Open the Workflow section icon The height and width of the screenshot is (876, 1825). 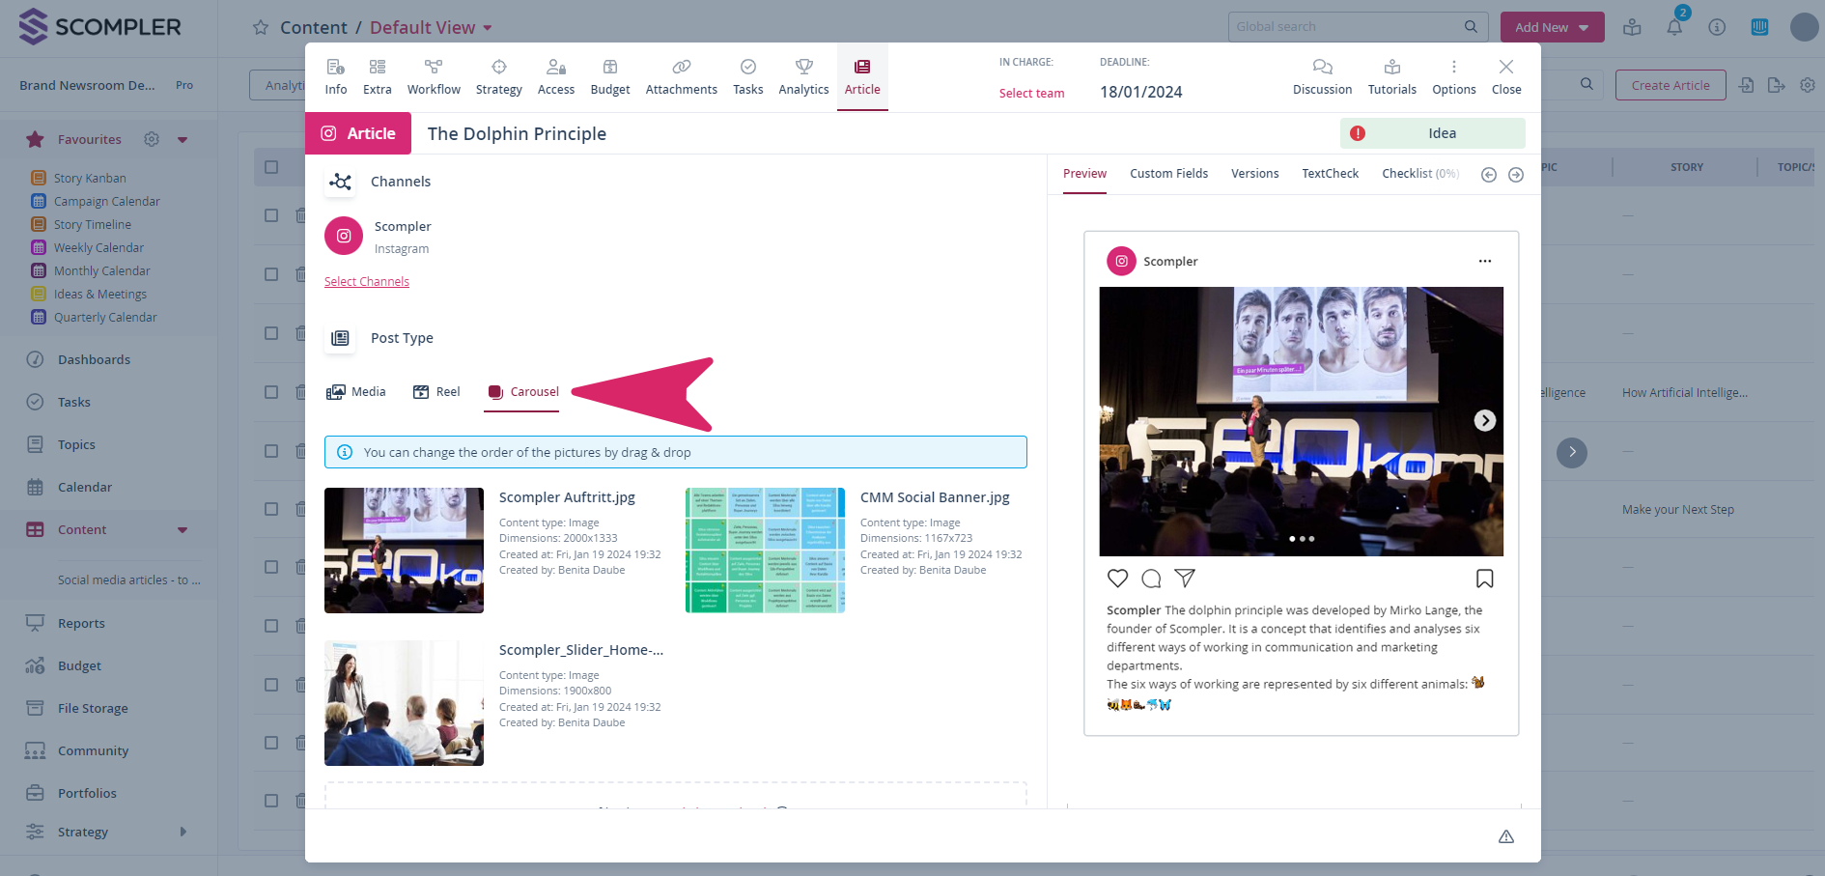[434, 68]
